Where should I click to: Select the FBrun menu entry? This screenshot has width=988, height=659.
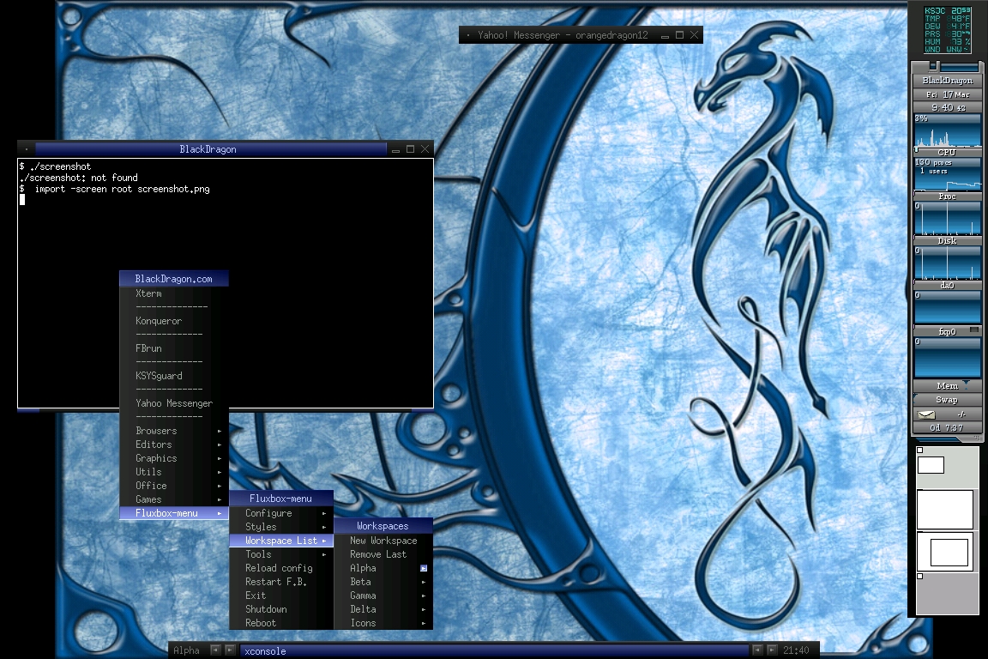[x=174, y=348]
